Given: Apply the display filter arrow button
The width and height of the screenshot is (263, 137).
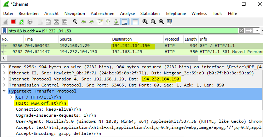Looking at the screenshot, I should click(x=249, y=31).
